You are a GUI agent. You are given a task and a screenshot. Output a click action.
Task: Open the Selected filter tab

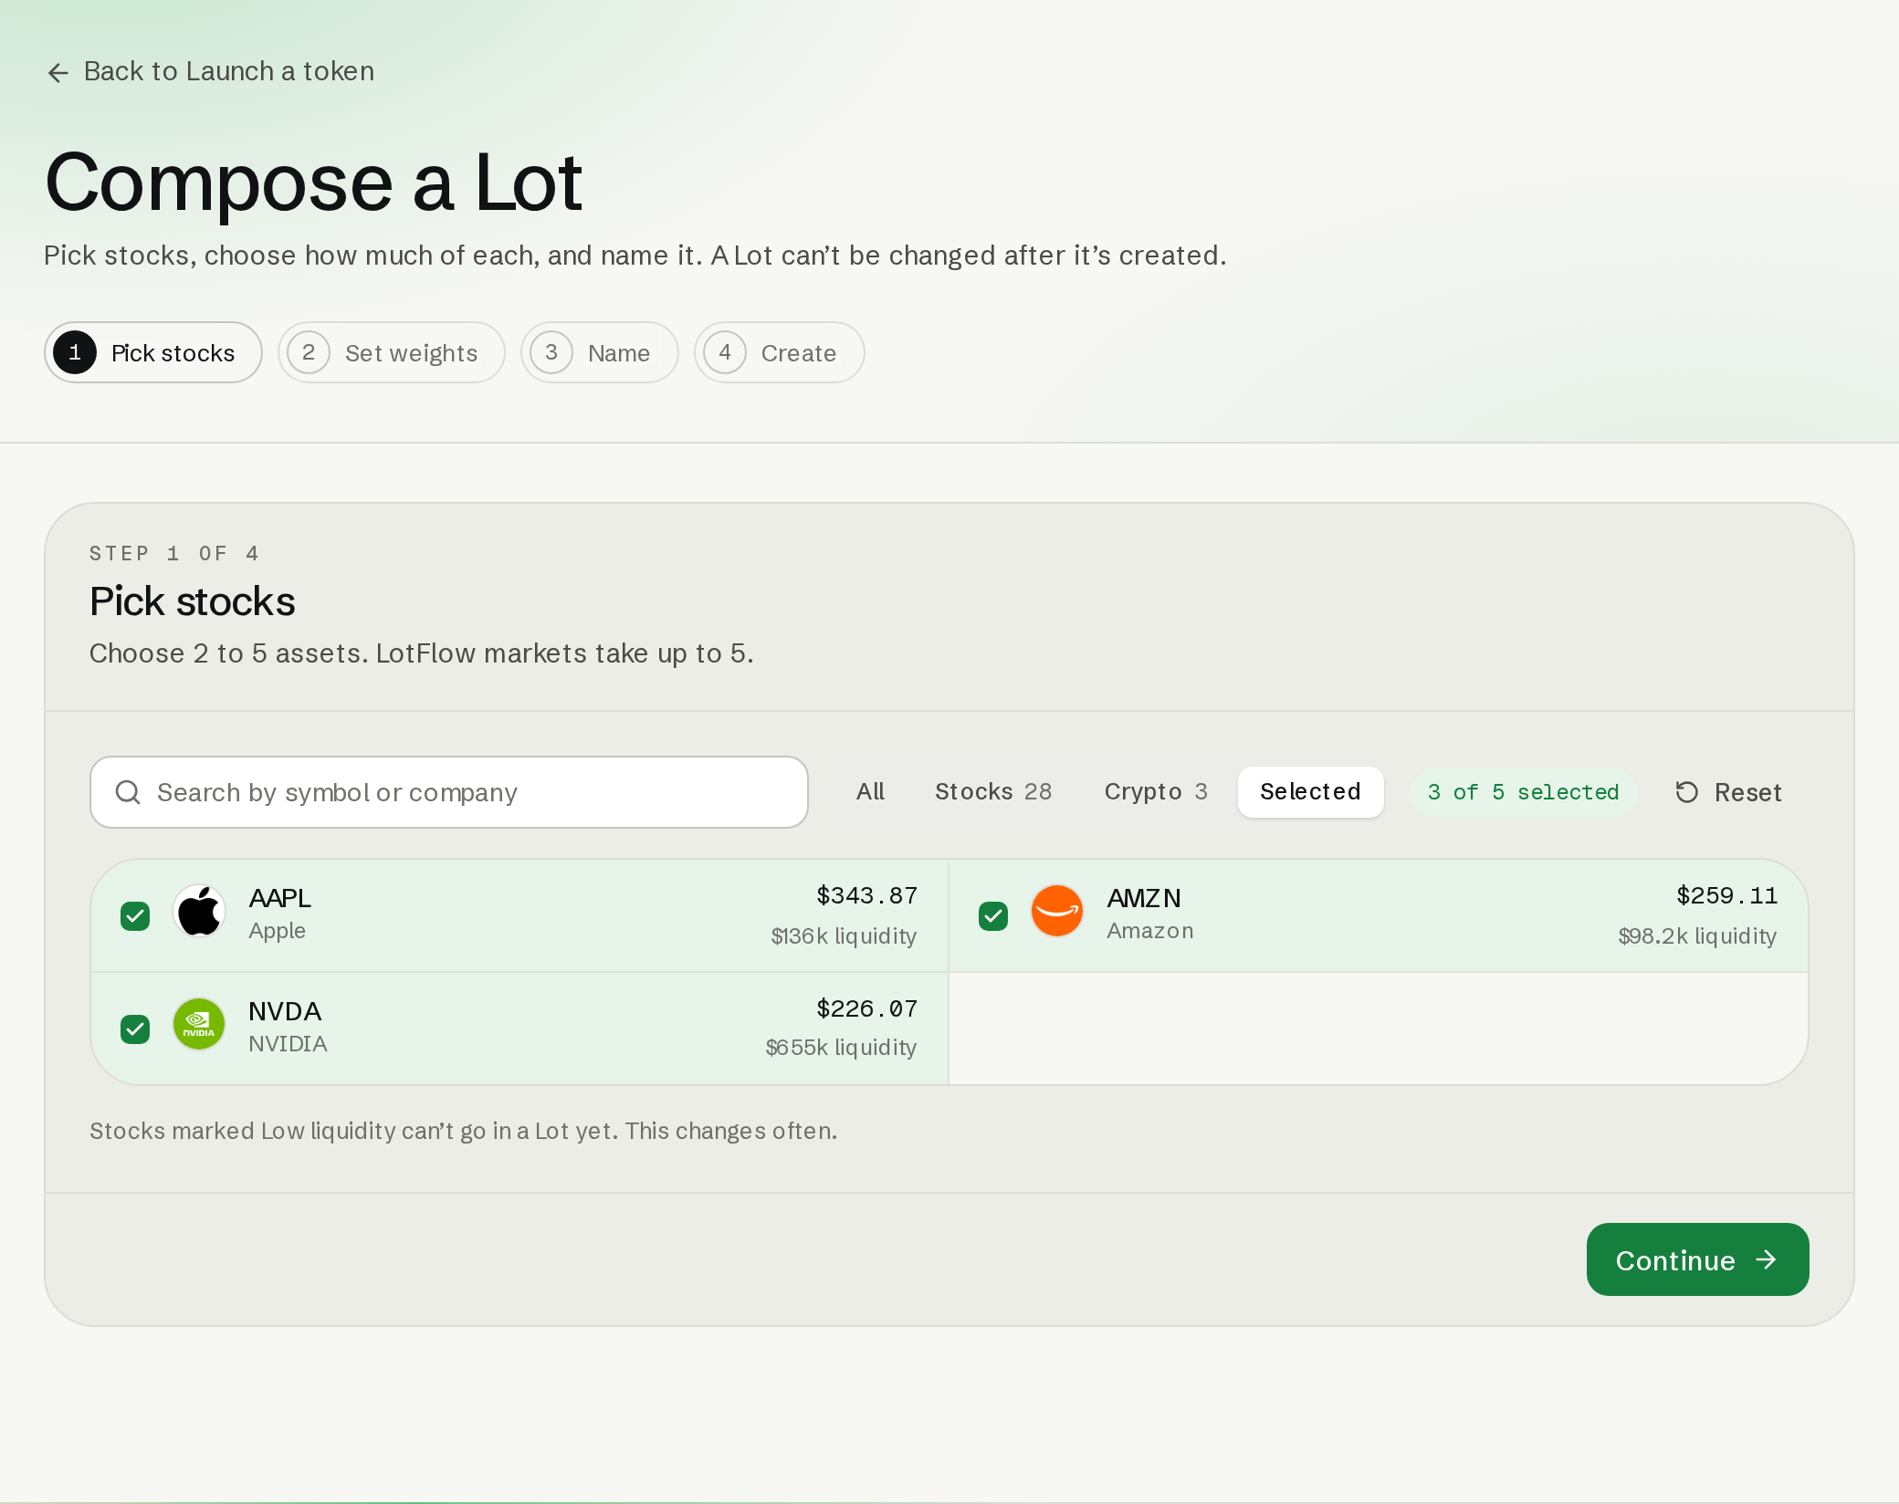1311,791
